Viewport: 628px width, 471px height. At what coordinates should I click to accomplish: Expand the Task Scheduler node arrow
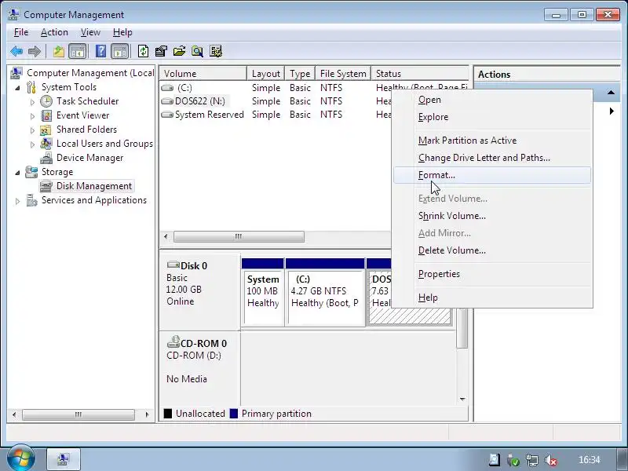(32, 102)
